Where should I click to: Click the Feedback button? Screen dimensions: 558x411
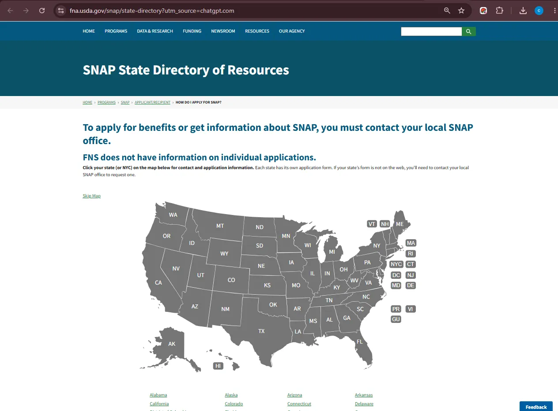536,407
